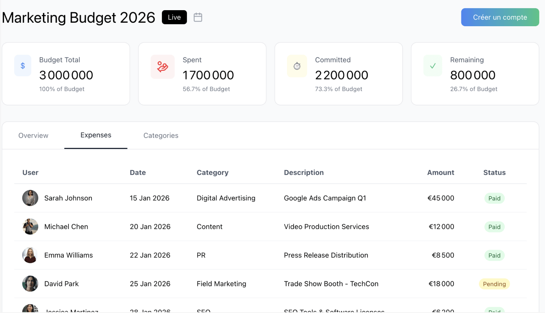
Task: Click the Status column header
Action: 494,173
